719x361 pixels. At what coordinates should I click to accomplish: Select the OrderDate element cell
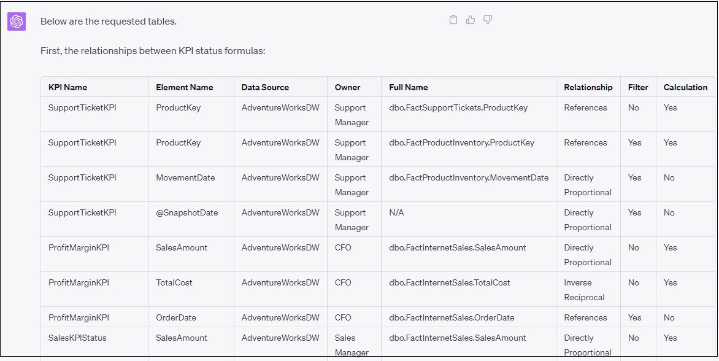click(x=175, y=318)
